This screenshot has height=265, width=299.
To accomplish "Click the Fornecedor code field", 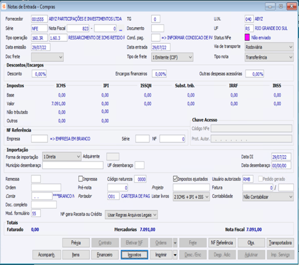I will coord(39,19).
